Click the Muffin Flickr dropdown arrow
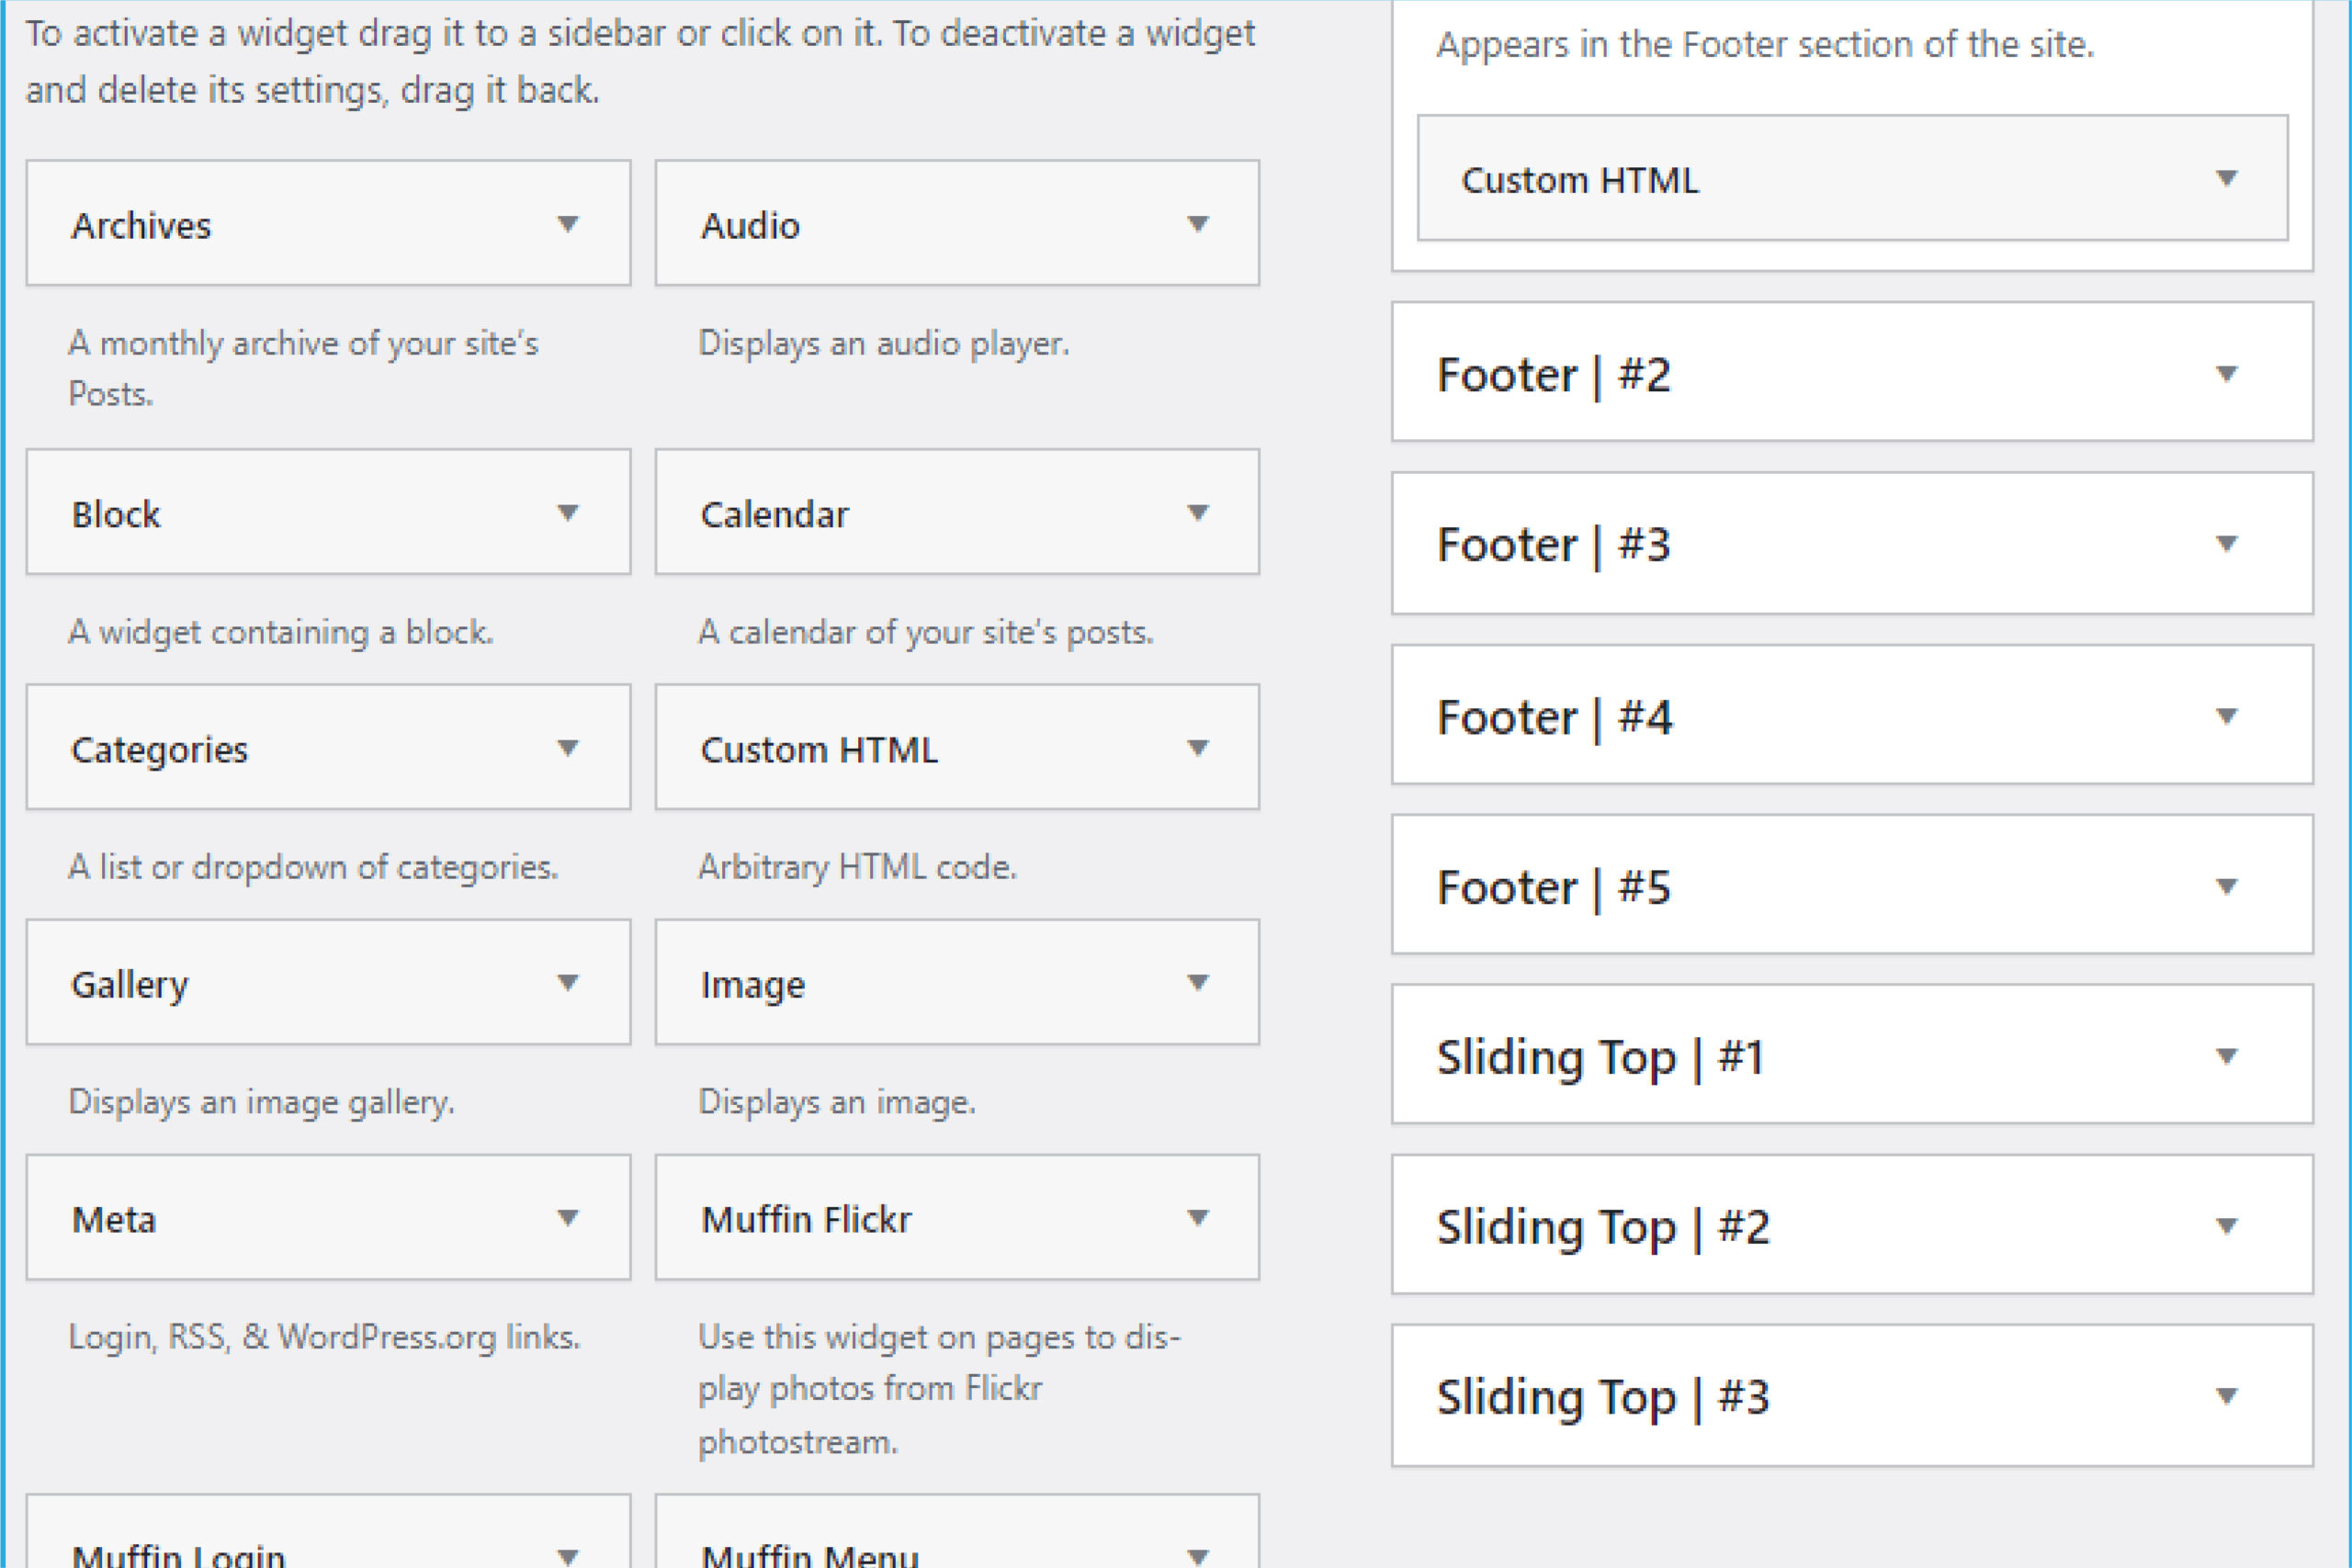 click(1201, 1218)
